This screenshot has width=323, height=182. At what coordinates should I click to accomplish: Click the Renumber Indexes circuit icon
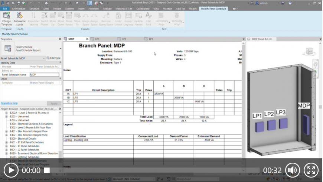point(33,16)
